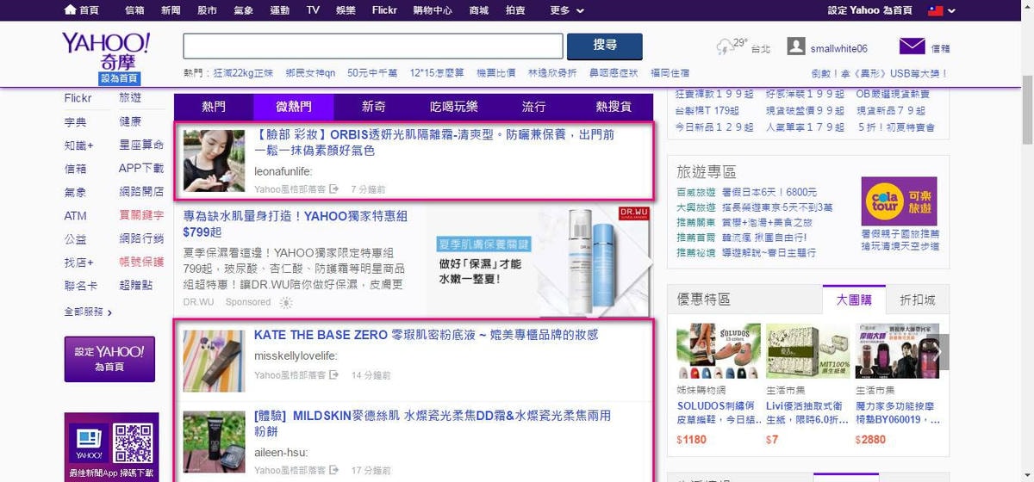This screenshot has height=482, width=1034.
Task: Click the Taipei weather cloud icon
Action: point(726,46)
